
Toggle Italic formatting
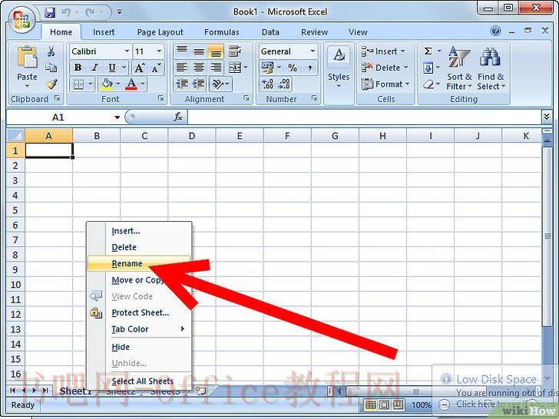pos(95,68)
